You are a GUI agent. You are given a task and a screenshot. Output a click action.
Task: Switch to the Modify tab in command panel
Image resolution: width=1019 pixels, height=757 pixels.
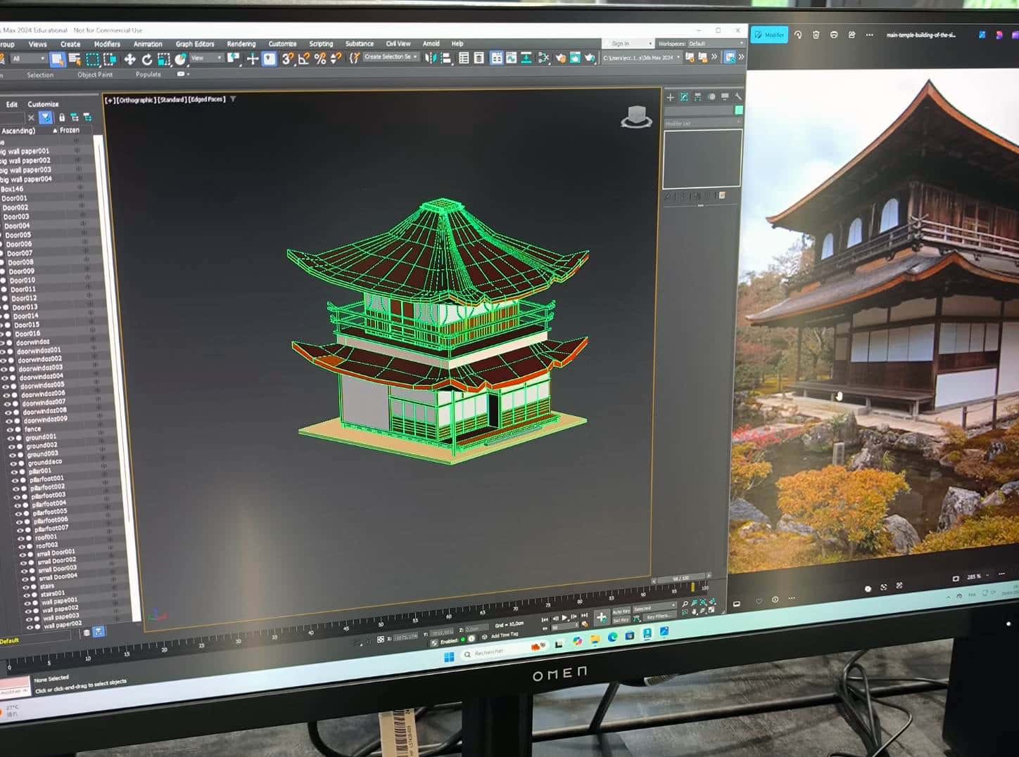click(684, 97)
